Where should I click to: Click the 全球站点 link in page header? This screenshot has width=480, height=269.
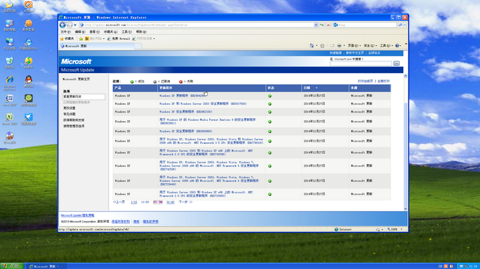click(374, 53)
